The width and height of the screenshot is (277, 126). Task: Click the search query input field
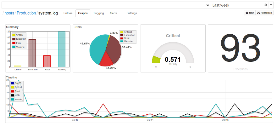[x=104, y=5]
